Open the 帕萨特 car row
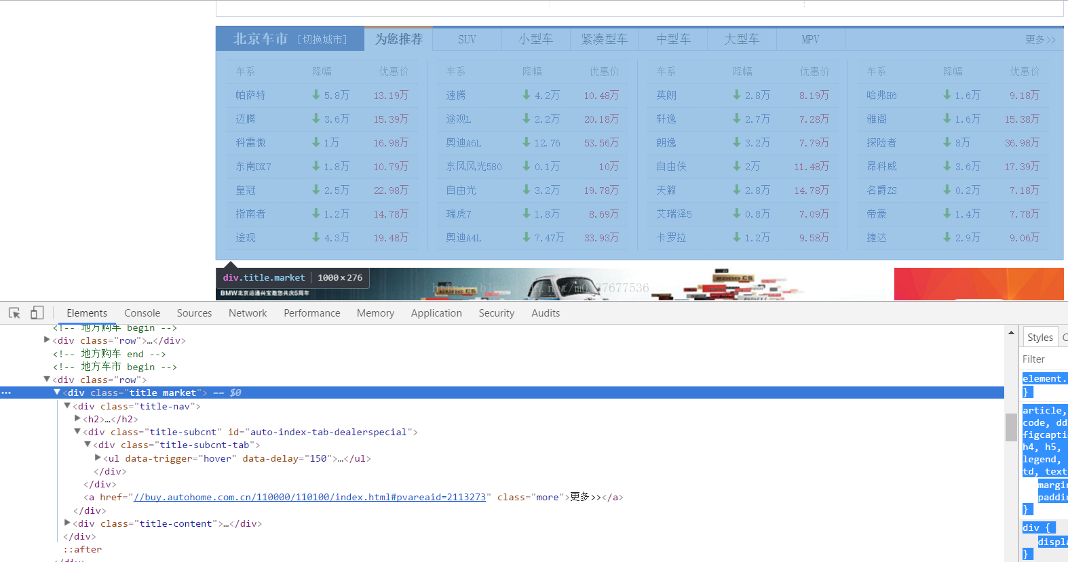 pyautogui.click(x=322, y=95)
